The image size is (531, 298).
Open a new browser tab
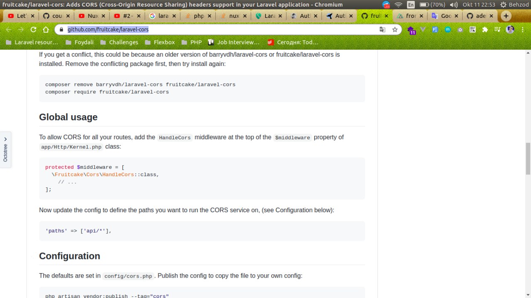(506, 16)
